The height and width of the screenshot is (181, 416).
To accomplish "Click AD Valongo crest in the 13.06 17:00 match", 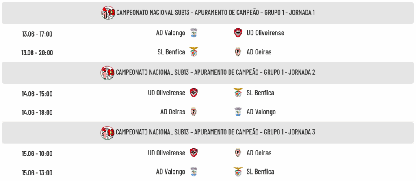I will pos(194,33).
